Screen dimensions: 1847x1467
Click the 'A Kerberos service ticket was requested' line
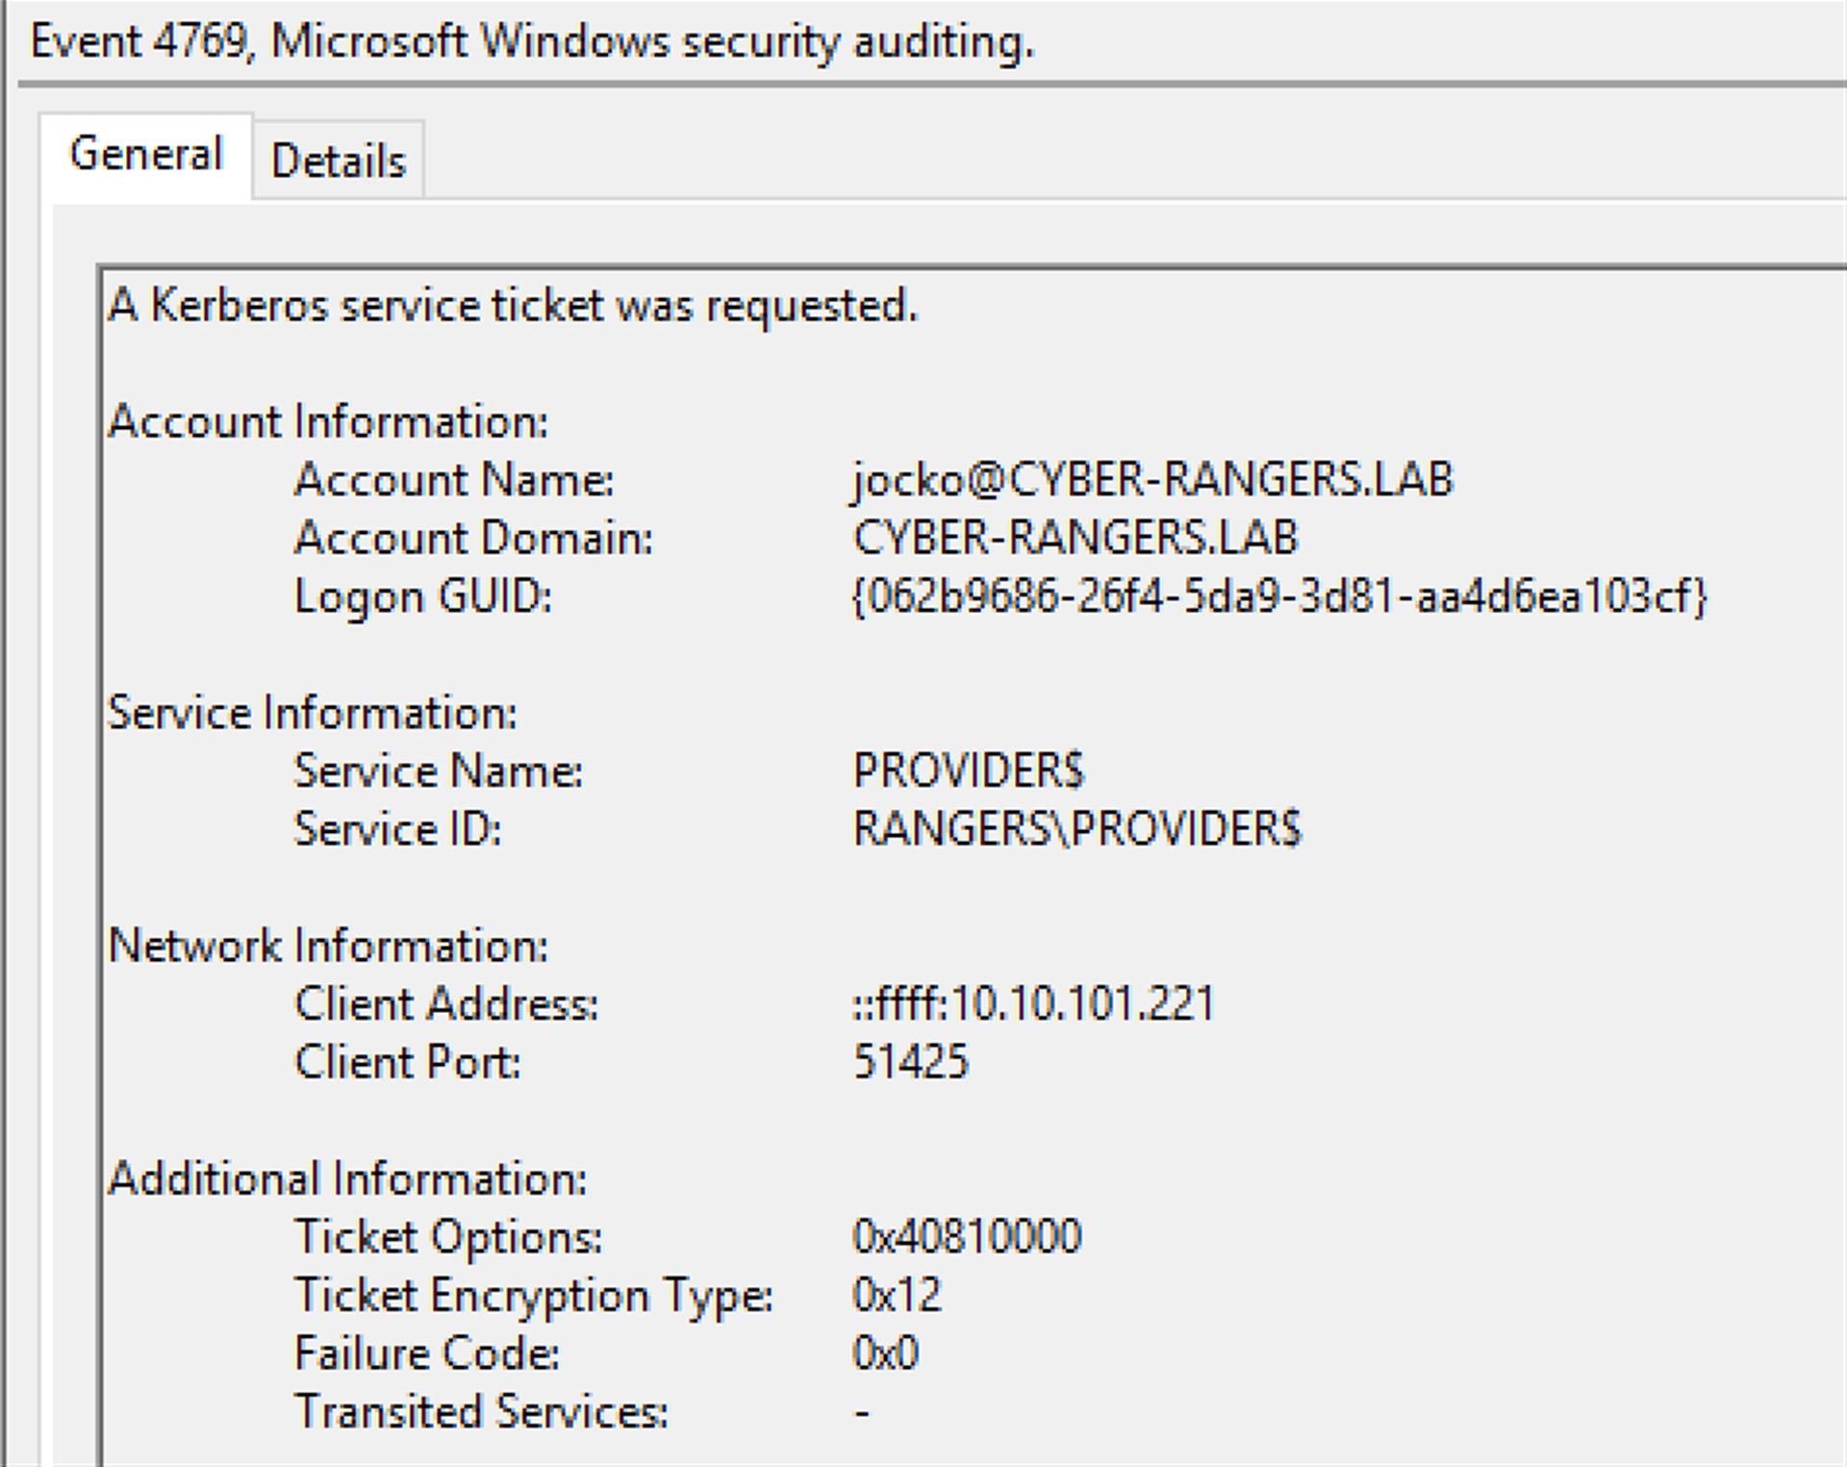[513, 306]
